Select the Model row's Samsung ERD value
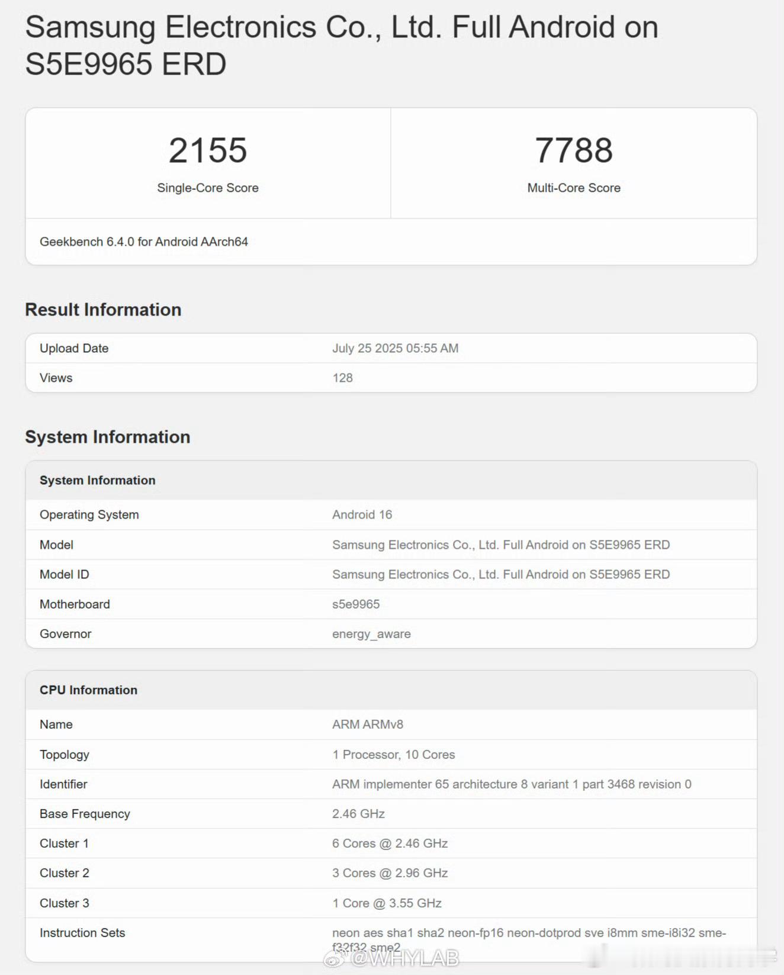This screenshot has height=975, width=784. coord(501,545)
